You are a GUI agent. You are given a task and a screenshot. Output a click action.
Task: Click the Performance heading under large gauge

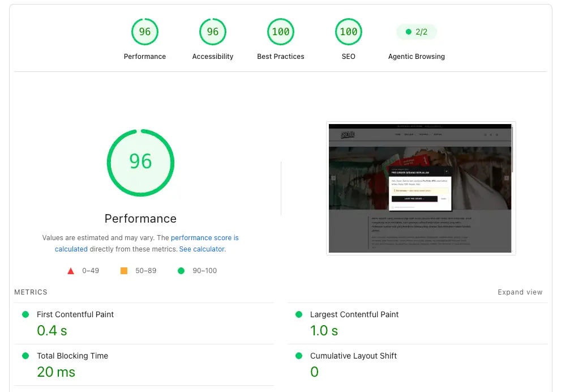click(x=140, y=219)
